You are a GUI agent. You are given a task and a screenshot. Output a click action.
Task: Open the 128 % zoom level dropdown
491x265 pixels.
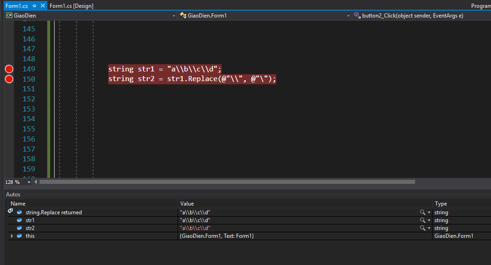pyautogui.click(x=29, y=183)
